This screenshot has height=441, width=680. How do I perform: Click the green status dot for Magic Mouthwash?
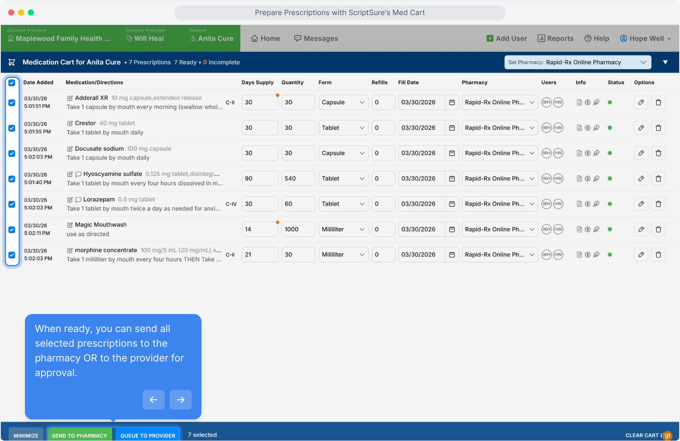610,229
